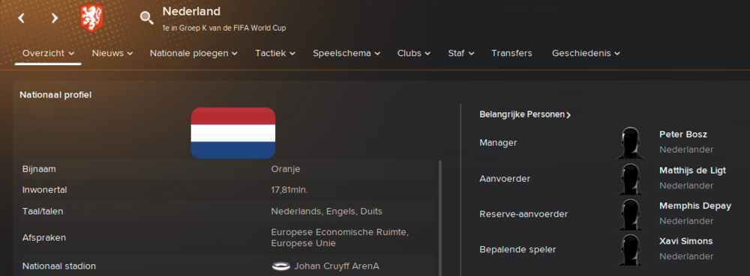Open the Nieuws menu
The width and height of the screenshot is (750, 276).
112,53
